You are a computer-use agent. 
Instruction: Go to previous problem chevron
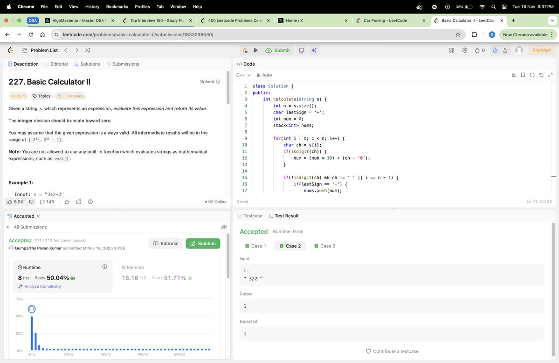click(x=66, y=50)
